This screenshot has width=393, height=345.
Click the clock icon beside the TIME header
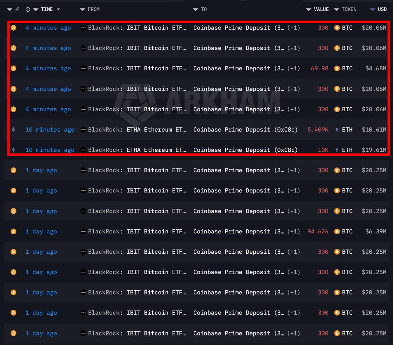coord(28,9)
